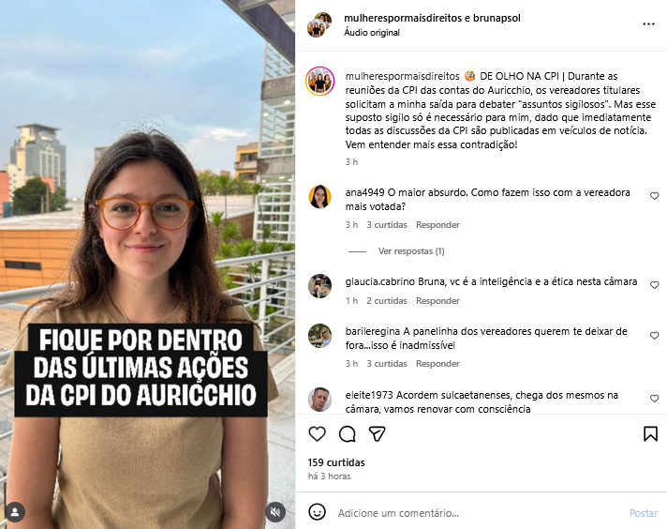
Task: Open mulherespormaisdireitos caption avatar
Action: click(x=319, y=81)
